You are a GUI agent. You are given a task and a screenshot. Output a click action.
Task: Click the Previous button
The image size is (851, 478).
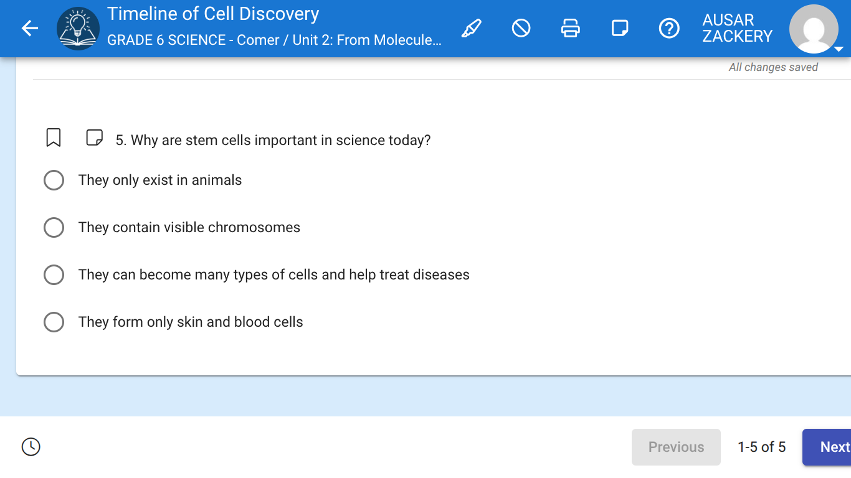click(x=676, y=447)
